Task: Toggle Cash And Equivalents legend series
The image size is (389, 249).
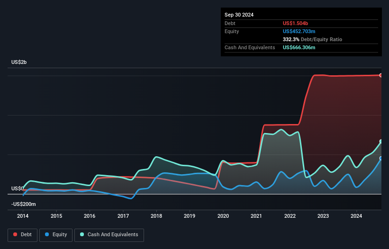Action: tap(109, 235)
